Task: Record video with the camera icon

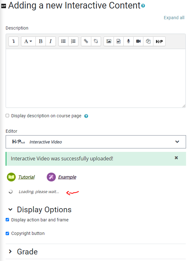Action: pyautogui.click(x=138, y=41)
